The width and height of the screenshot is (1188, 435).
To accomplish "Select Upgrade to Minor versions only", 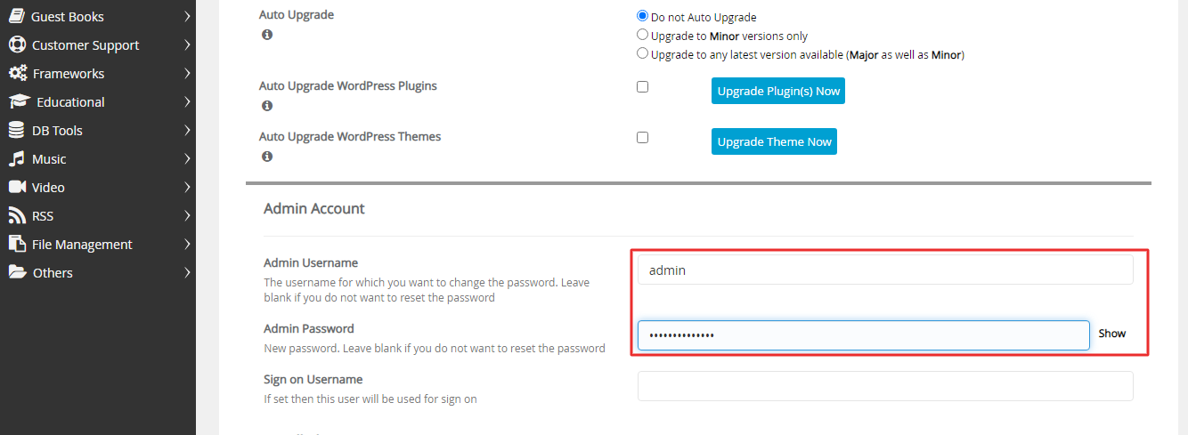I will 642,35.
